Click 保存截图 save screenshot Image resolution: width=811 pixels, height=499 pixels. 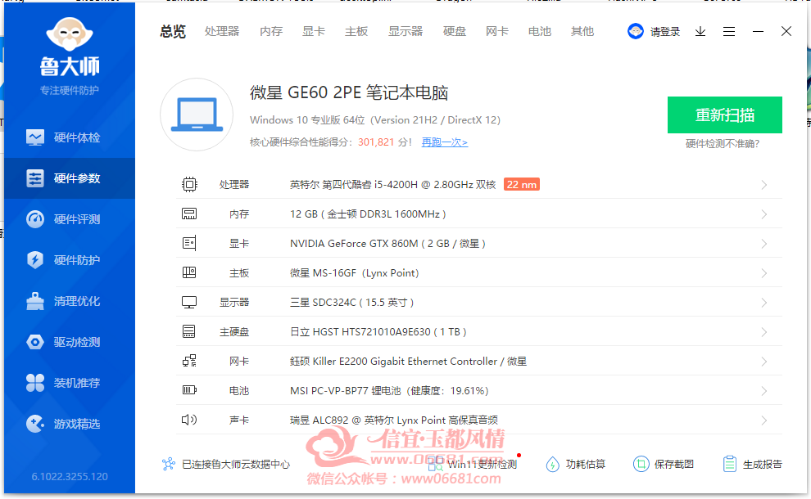(664, 464)
